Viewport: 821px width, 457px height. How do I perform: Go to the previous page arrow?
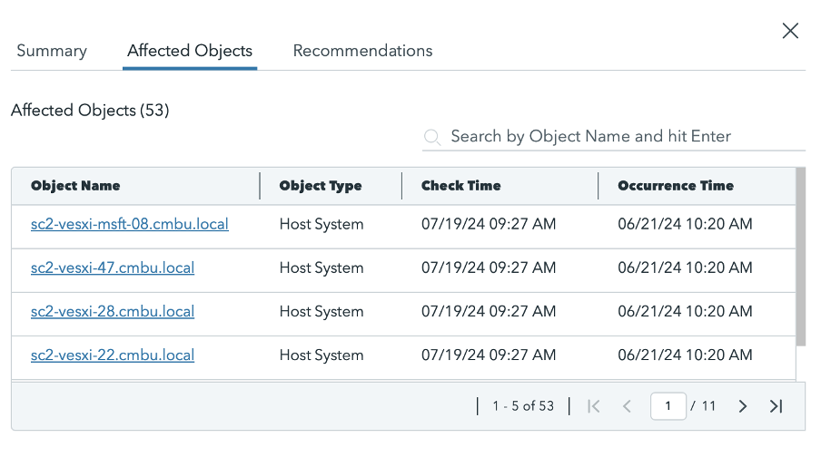click(x=627, y=406)
